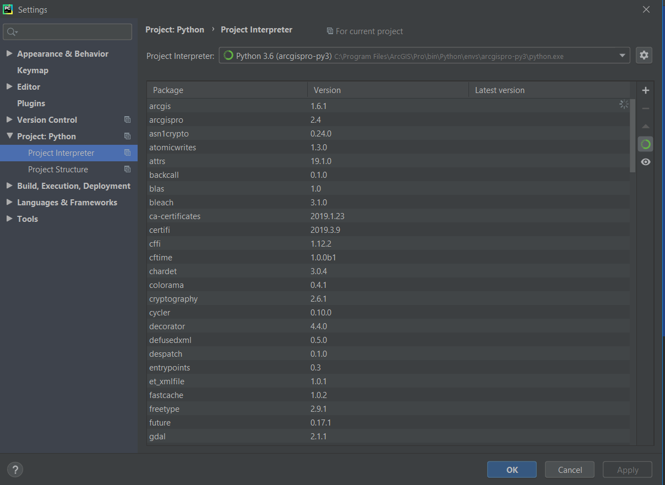Select the chardet package row

tap(388, 271)
